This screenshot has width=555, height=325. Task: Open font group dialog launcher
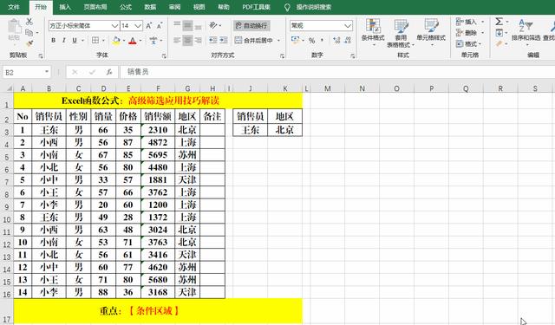pyautogui.click(x=164, y=55)
